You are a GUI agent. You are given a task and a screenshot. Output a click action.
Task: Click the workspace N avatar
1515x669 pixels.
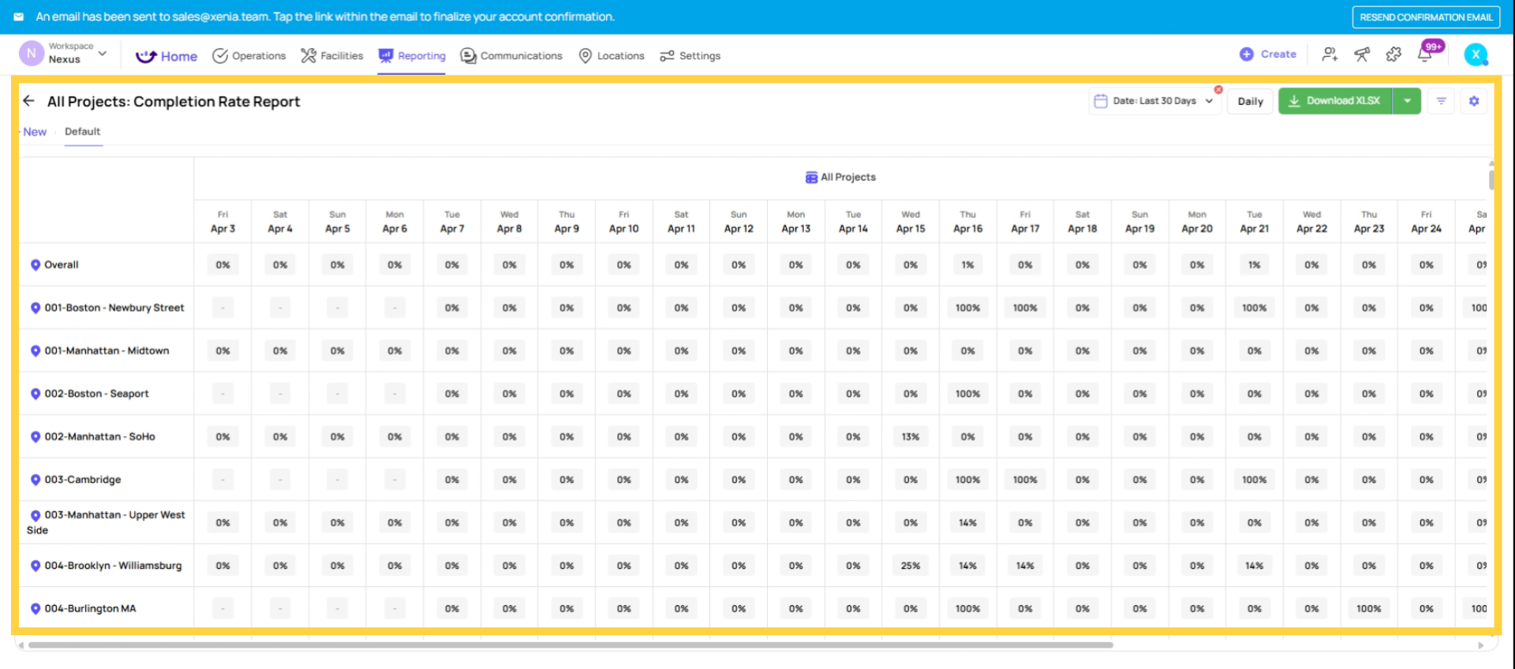click(31, 54)
